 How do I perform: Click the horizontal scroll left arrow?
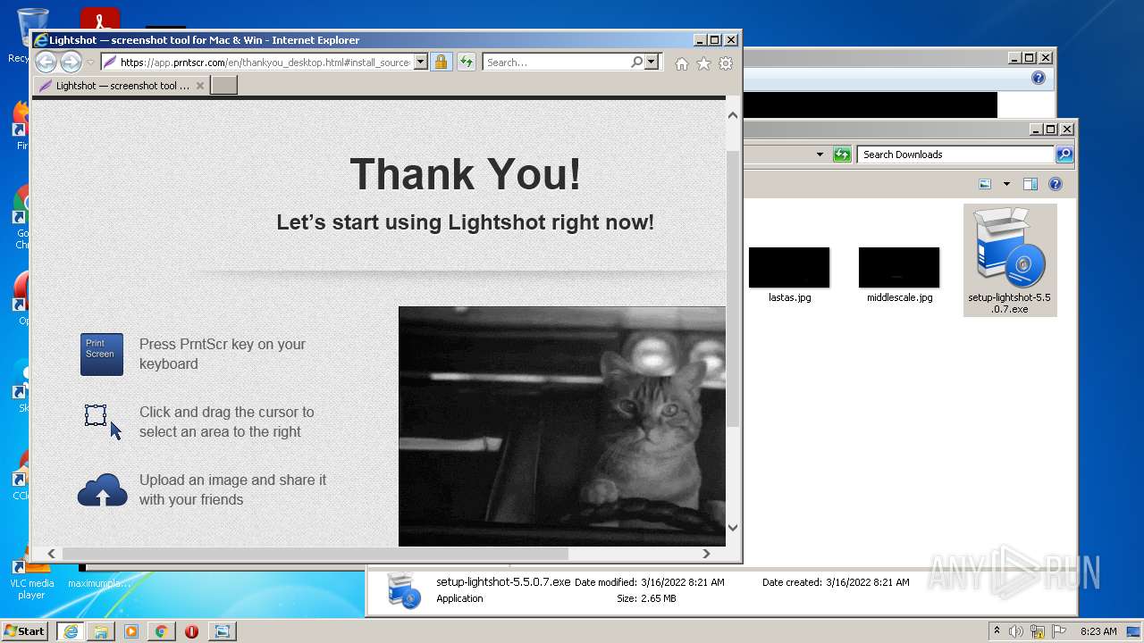click(x=51, y=554)
